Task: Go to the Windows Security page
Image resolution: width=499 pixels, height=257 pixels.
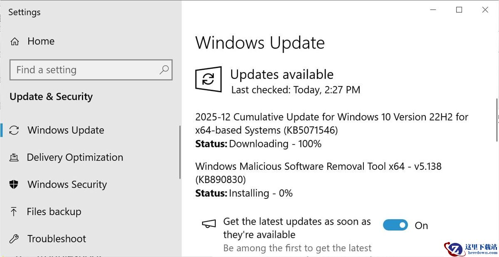Action: (x=67, y=184)
